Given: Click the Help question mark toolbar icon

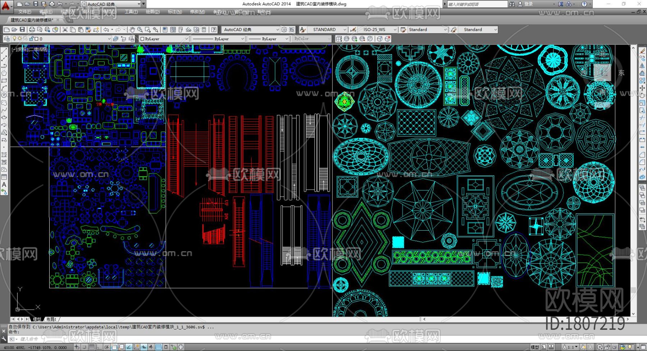Looking at the screenshot, I should [x=214, y=29].
